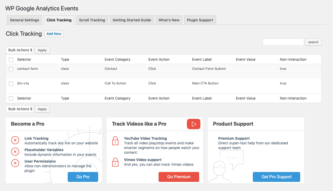Toggle select-all checkbox in table header
333x191 pixels.
pyautogui.click(x=11, y=60)
